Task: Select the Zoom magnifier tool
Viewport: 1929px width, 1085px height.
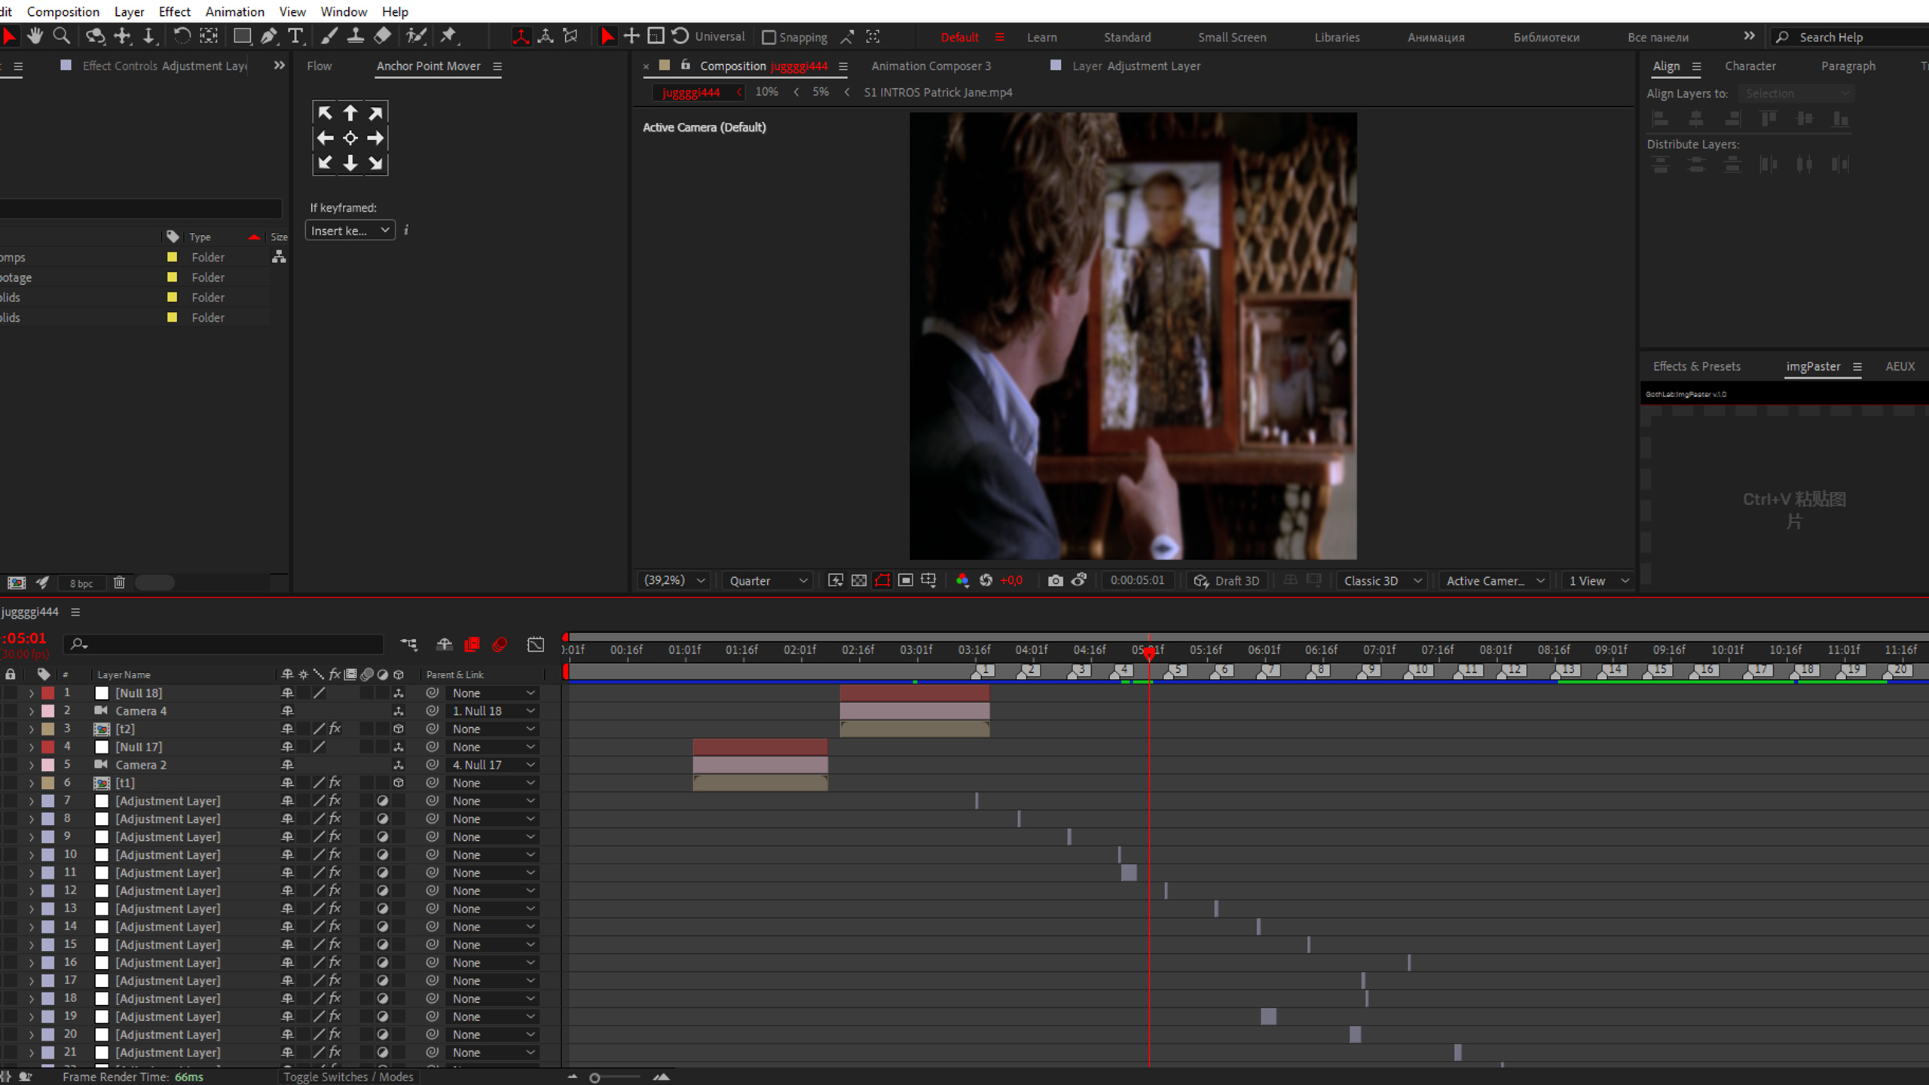Action: tap(62, 36)
